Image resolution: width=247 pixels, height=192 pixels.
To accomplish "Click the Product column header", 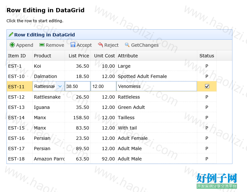I will (x=49, y=55).
